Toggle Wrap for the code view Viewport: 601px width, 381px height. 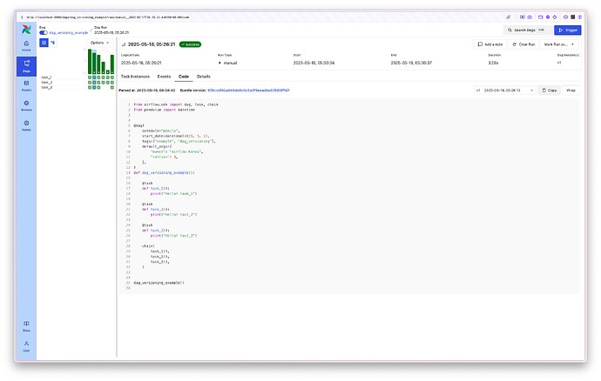[571, 90]
